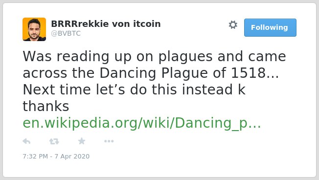Toggle the blue Following button

pos(270,27)
